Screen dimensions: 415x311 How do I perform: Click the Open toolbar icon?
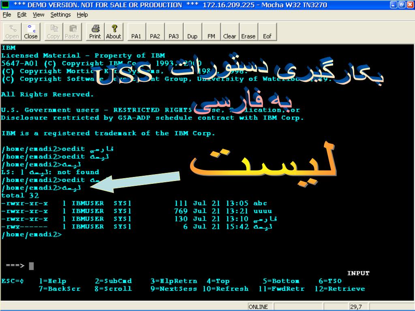click(x=12, y=32)
